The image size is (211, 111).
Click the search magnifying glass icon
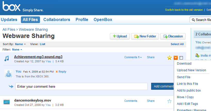(193, 20)
